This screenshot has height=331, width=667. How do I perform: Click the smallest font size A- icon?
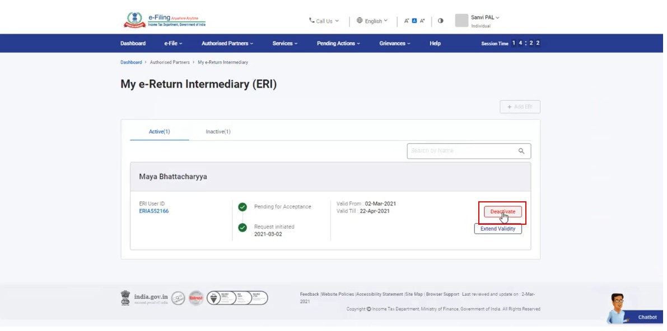[407, 21]
